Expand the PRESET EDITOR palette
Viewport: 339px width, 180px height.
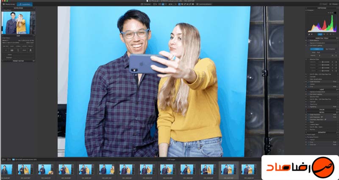click(18, 61)
